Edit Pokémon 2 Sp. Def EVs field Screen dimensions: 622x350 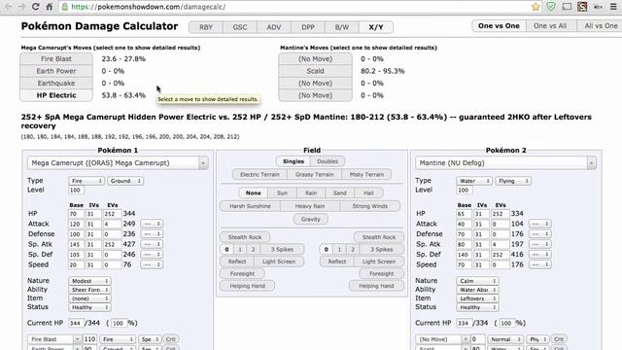(501, 255)
